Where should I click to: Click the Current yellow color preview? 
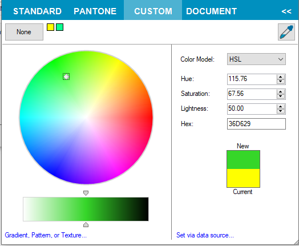[x=243, y=178]
